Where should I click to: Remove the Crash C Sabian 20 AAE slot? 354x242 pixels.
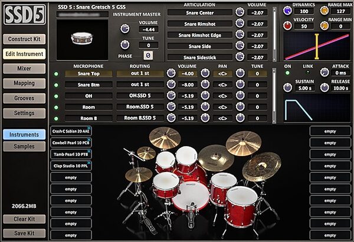(89, 128)
